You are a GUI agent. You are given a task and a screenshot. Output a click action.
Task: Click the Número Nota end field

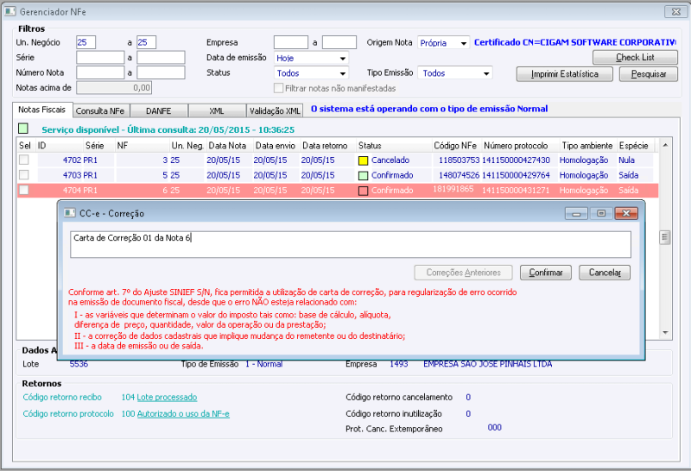coord(161,72)
